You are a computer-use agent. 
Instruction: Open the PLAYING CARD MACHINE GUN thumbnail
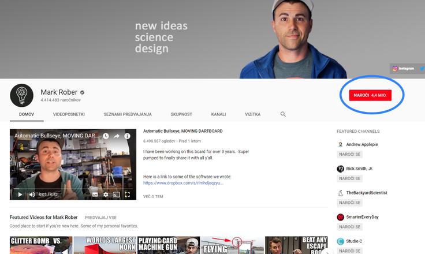click(169, 245)
